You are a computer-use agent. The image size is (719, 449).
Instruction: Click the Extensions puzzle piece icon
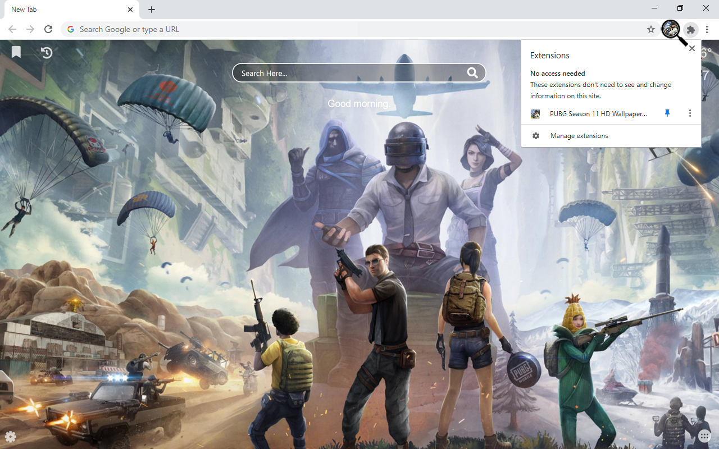(x=691, y=29)
